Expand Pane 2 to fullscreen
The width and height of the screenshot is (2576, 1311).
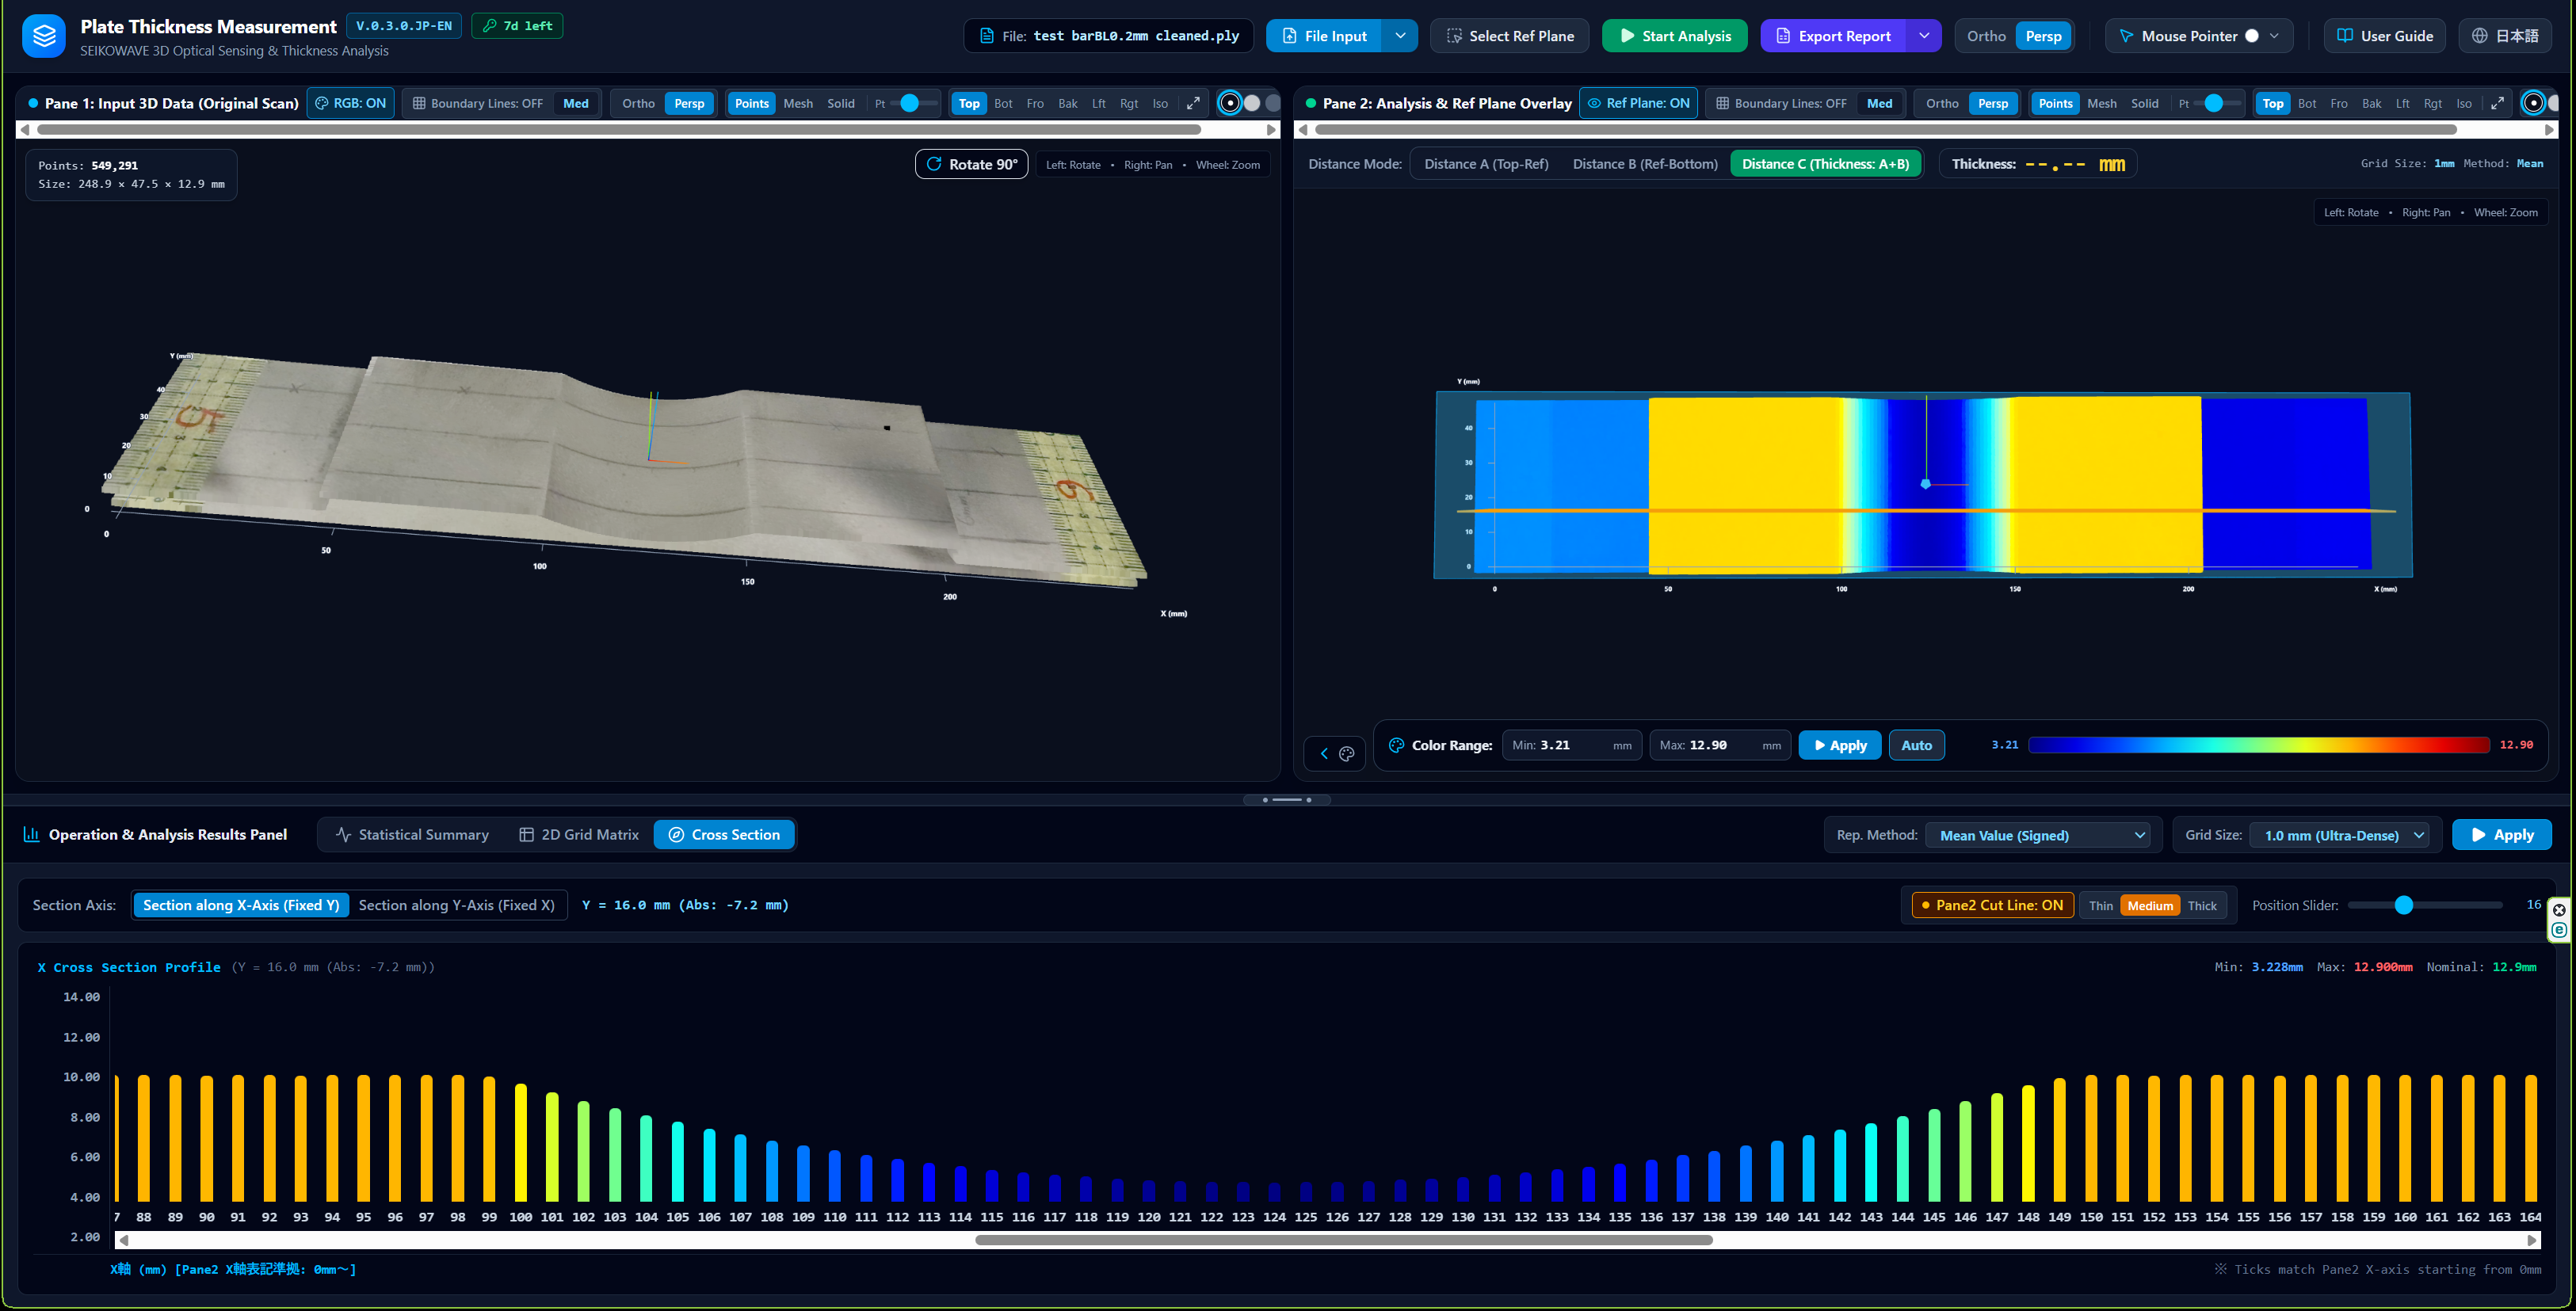[x=2497, y=103]
